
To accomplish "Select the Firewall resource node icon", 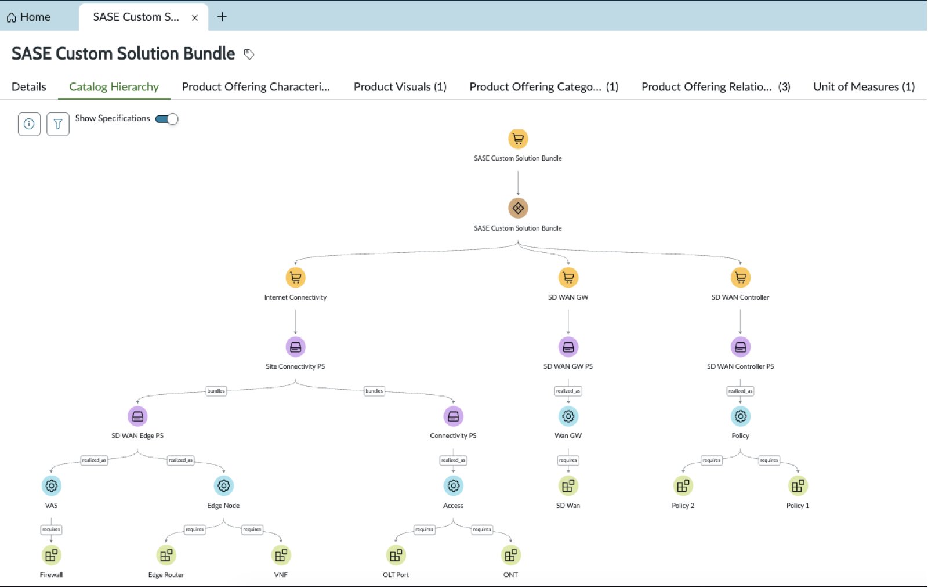I will (51, 556).
